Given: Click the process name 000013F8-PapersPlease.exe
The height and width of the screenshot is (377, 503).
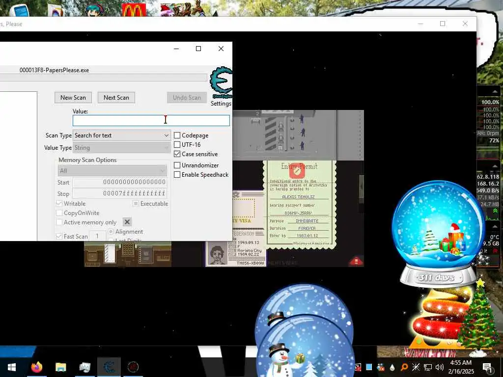Looking at the screenshot, I should 54,70.
